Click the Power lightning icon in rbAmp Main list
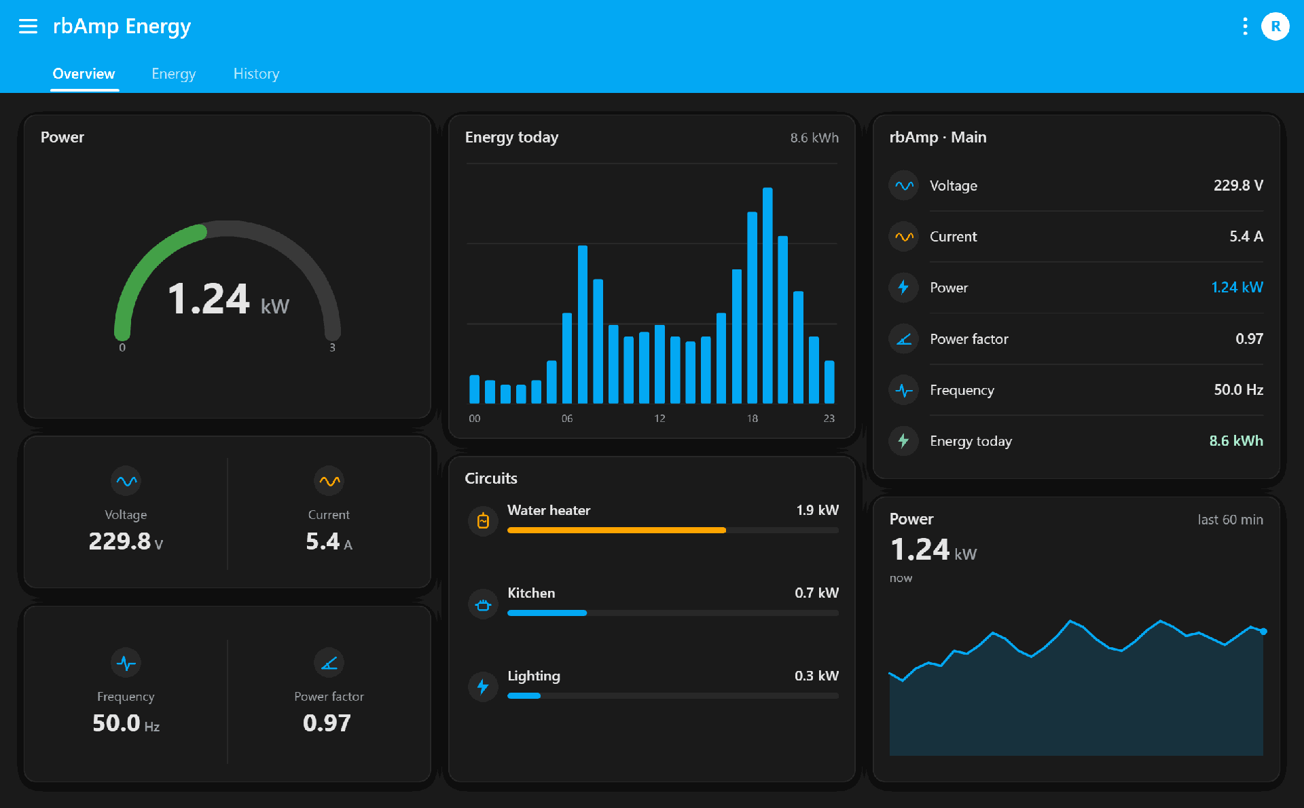The height and width of the screenshot is (808, 1304). click(904, 288)
